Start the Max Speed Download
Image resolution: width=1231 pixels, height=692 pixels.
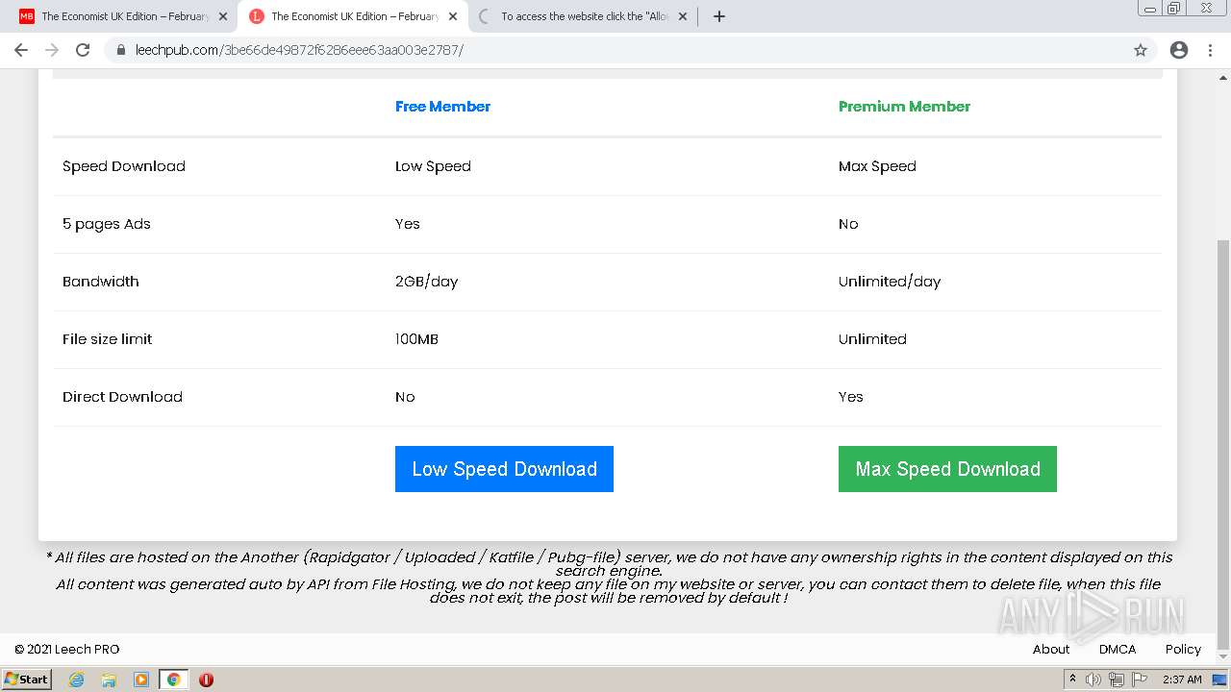click(947, 469)
